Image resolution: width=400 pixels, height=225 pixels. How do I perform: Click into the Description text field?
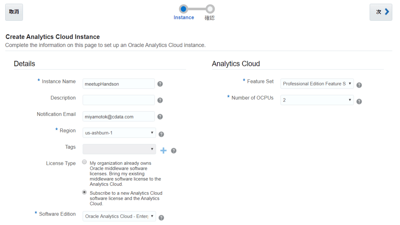coord(118,100)
